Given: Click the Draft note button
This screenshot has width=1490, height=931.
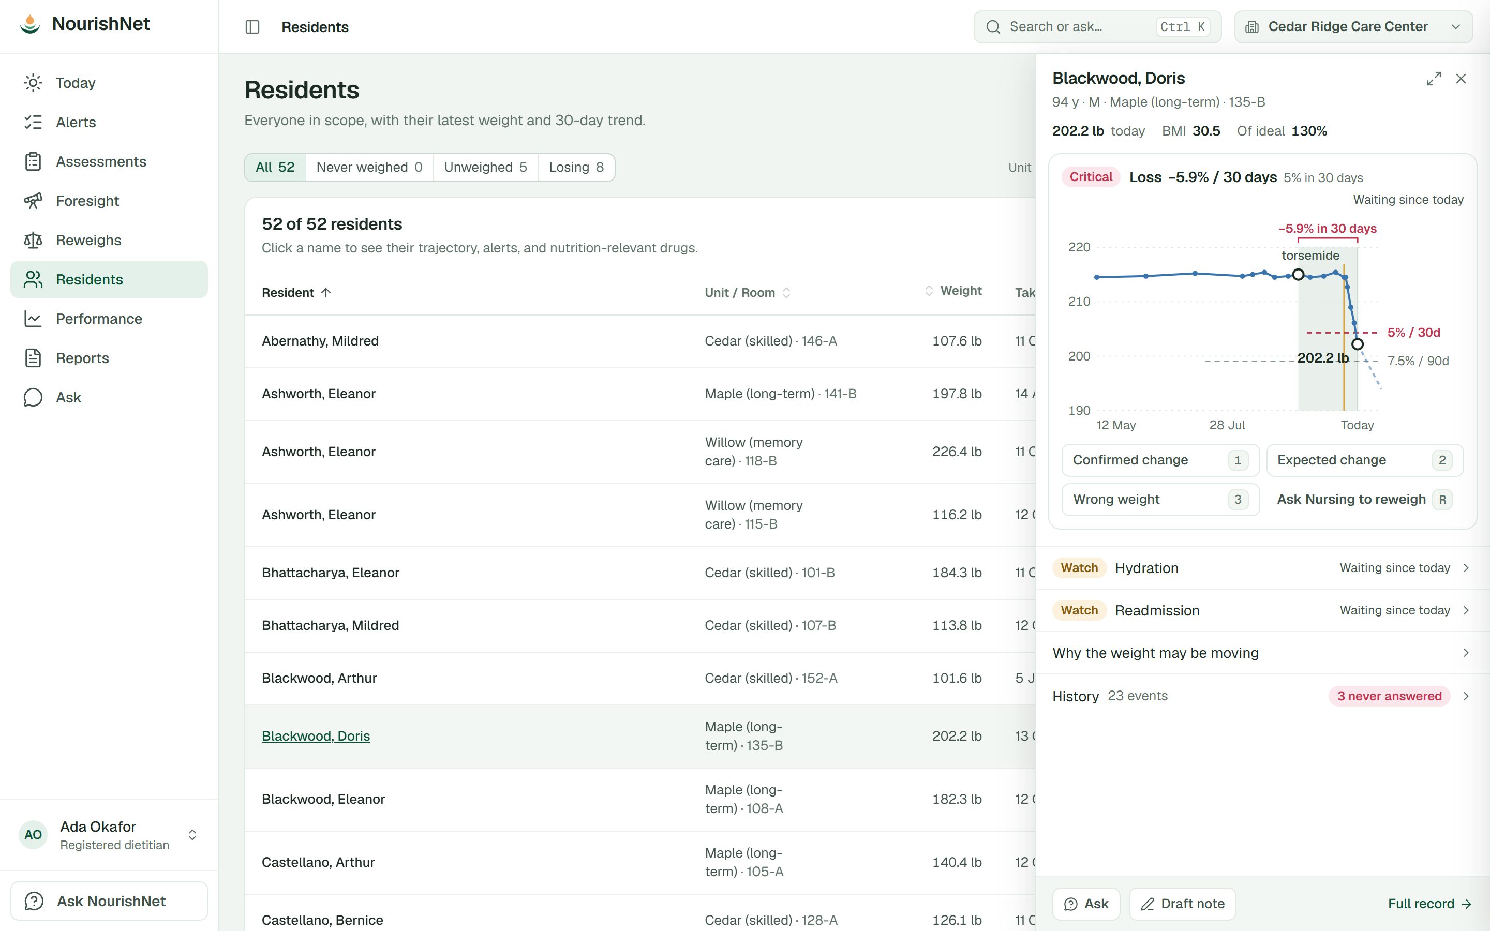Looking at the screenshot, I should (x=1182, y=903).
